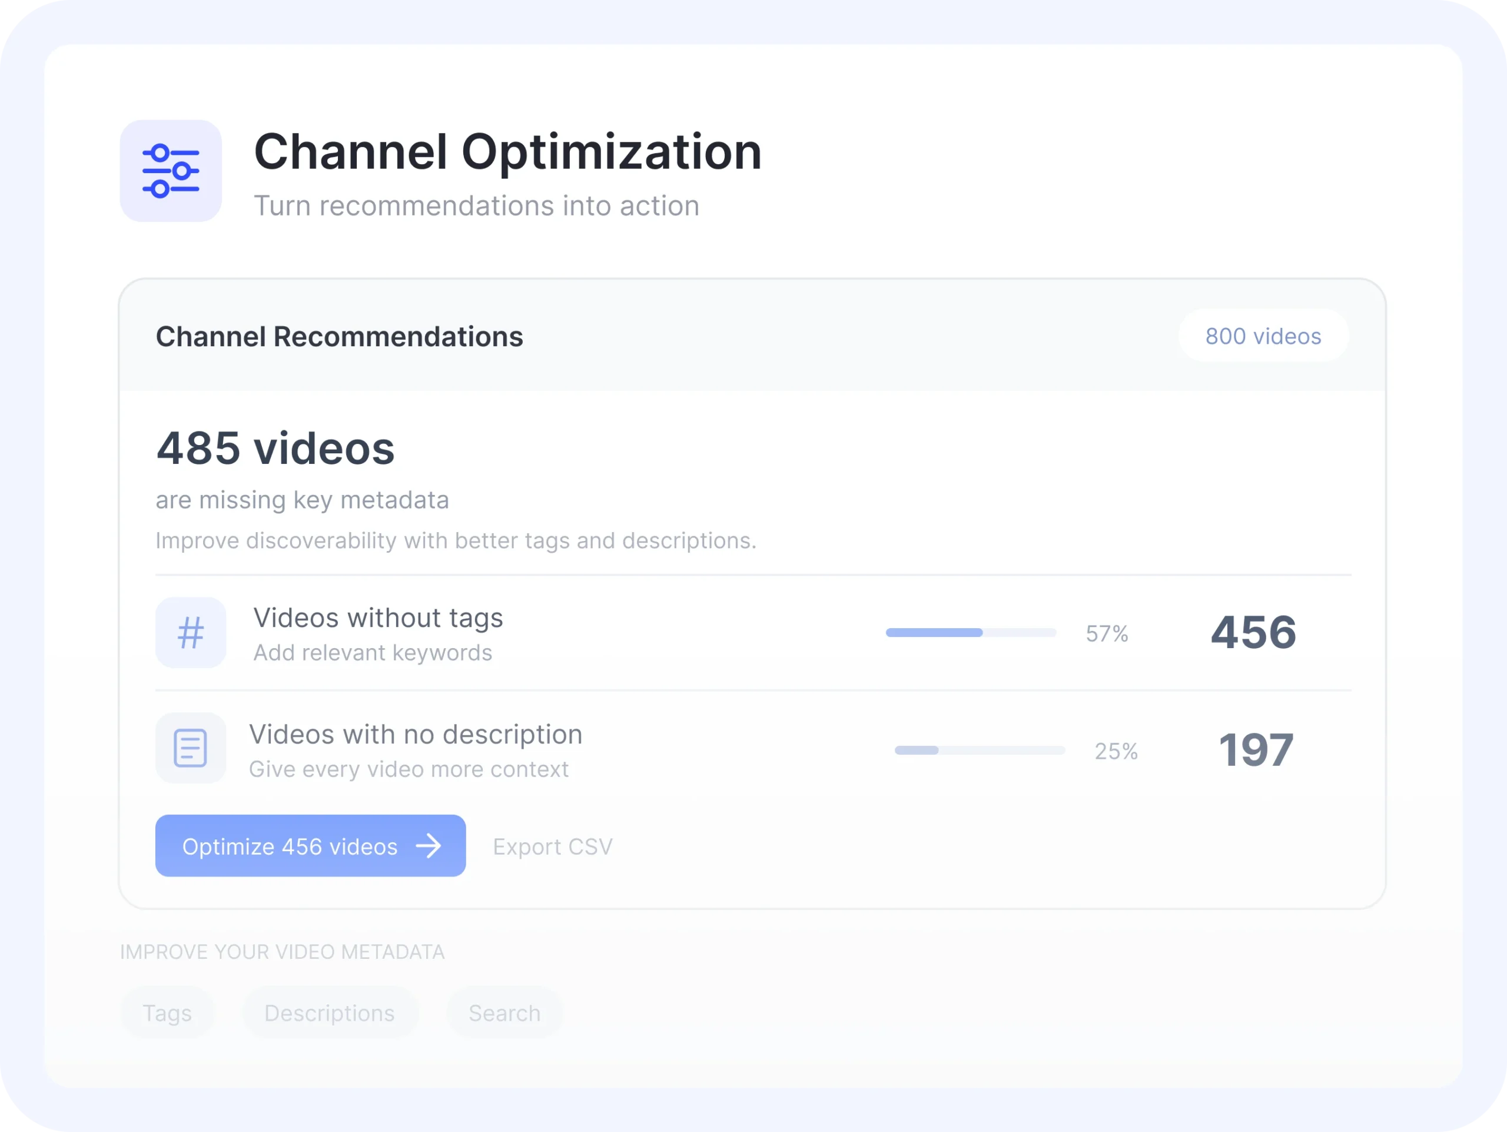Click the 197 count value
Image resolution: width=1507 pixels, height=1132 pixels.
[1256, 750]
